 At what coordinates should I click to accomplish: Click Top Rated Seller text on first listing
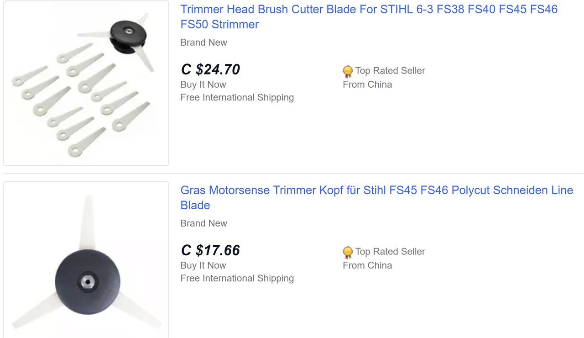point(390,71)
